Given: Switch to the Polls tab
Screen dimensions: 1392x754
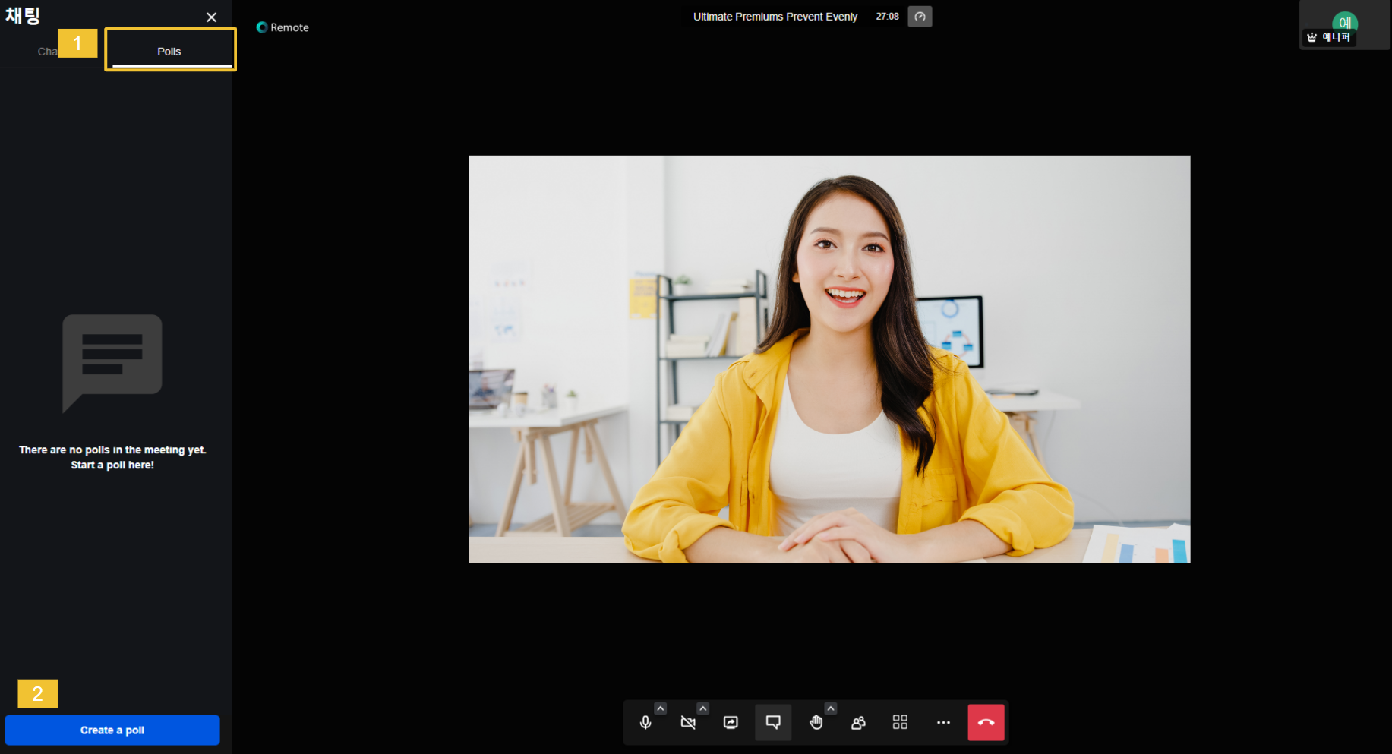Looking at the screenshot, I should tap(169, 52).
